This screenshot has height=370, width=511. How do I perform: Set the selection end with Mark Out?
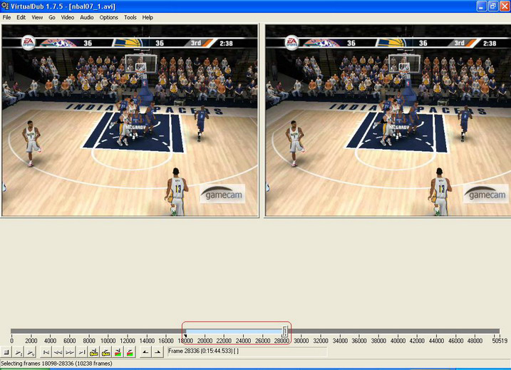(158, 352)
